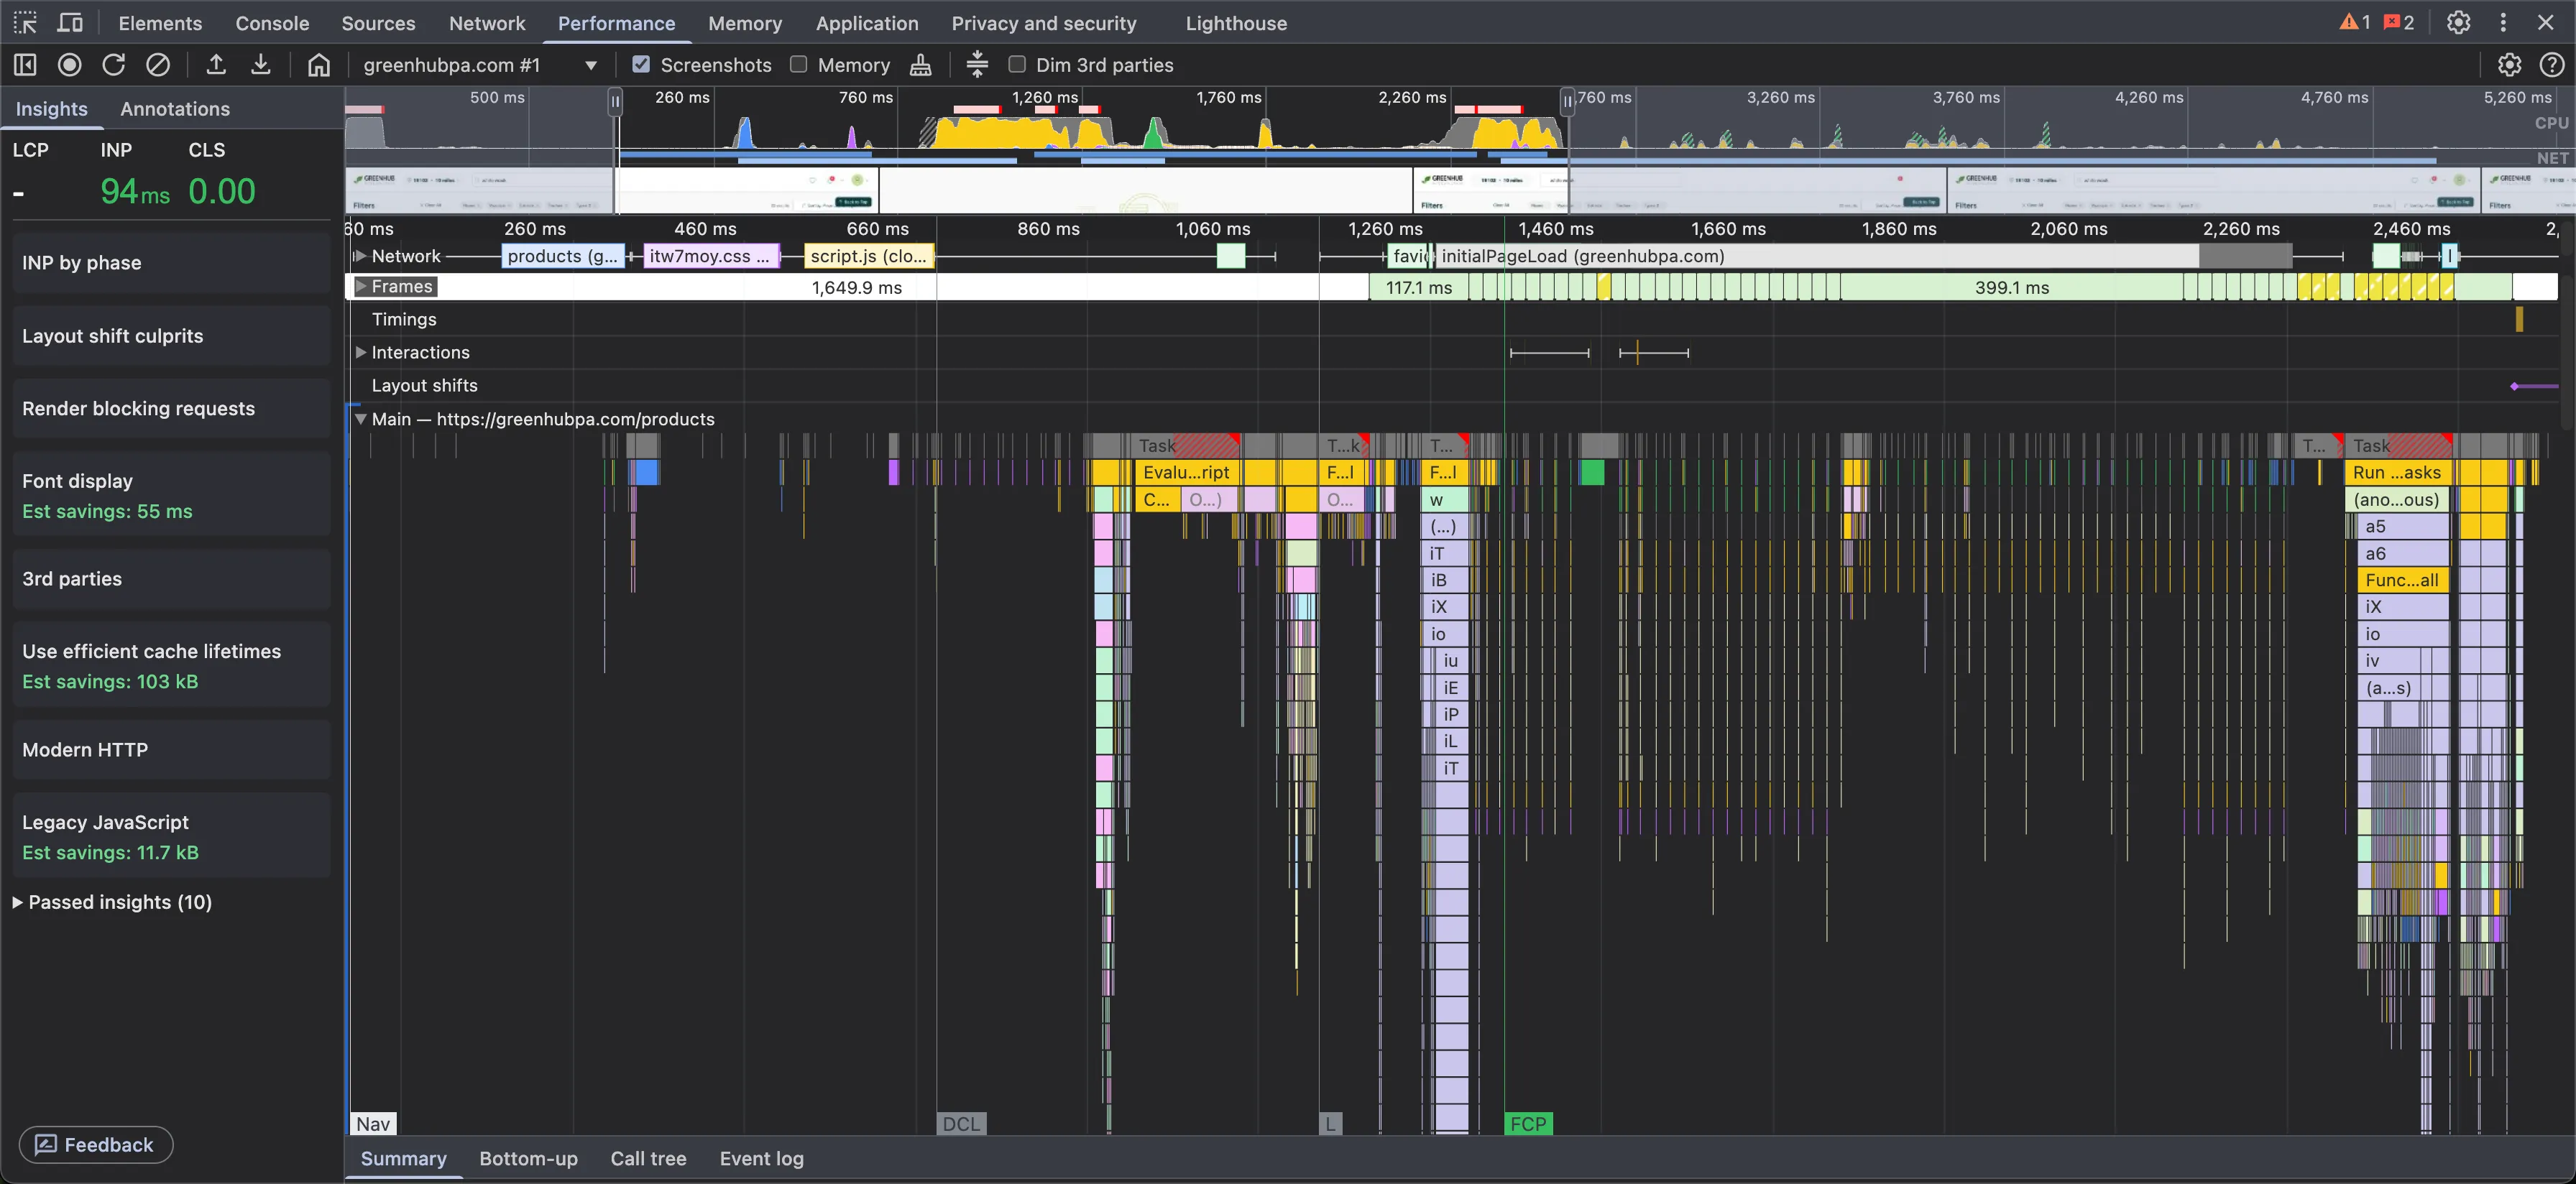Select the 399.1 ms frame block
The height and width of the screenshot is (1184, 2576).
[x=2011, y=287]
